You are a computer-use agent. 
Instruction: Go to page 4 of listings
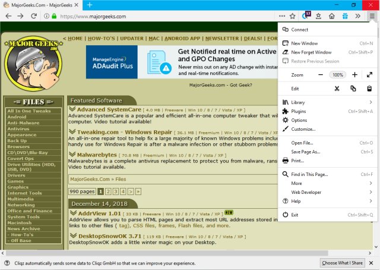pos(123,191)
